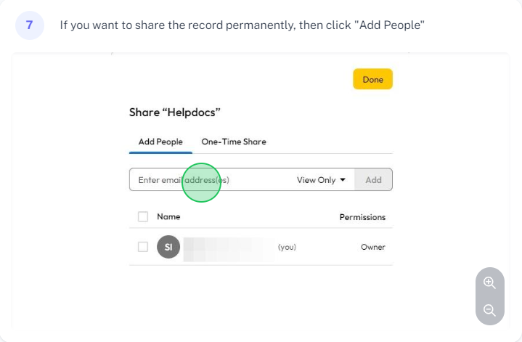Click the step 7 instruction text
This screenshot has height=342, width=522.
(x=242, y=25)
